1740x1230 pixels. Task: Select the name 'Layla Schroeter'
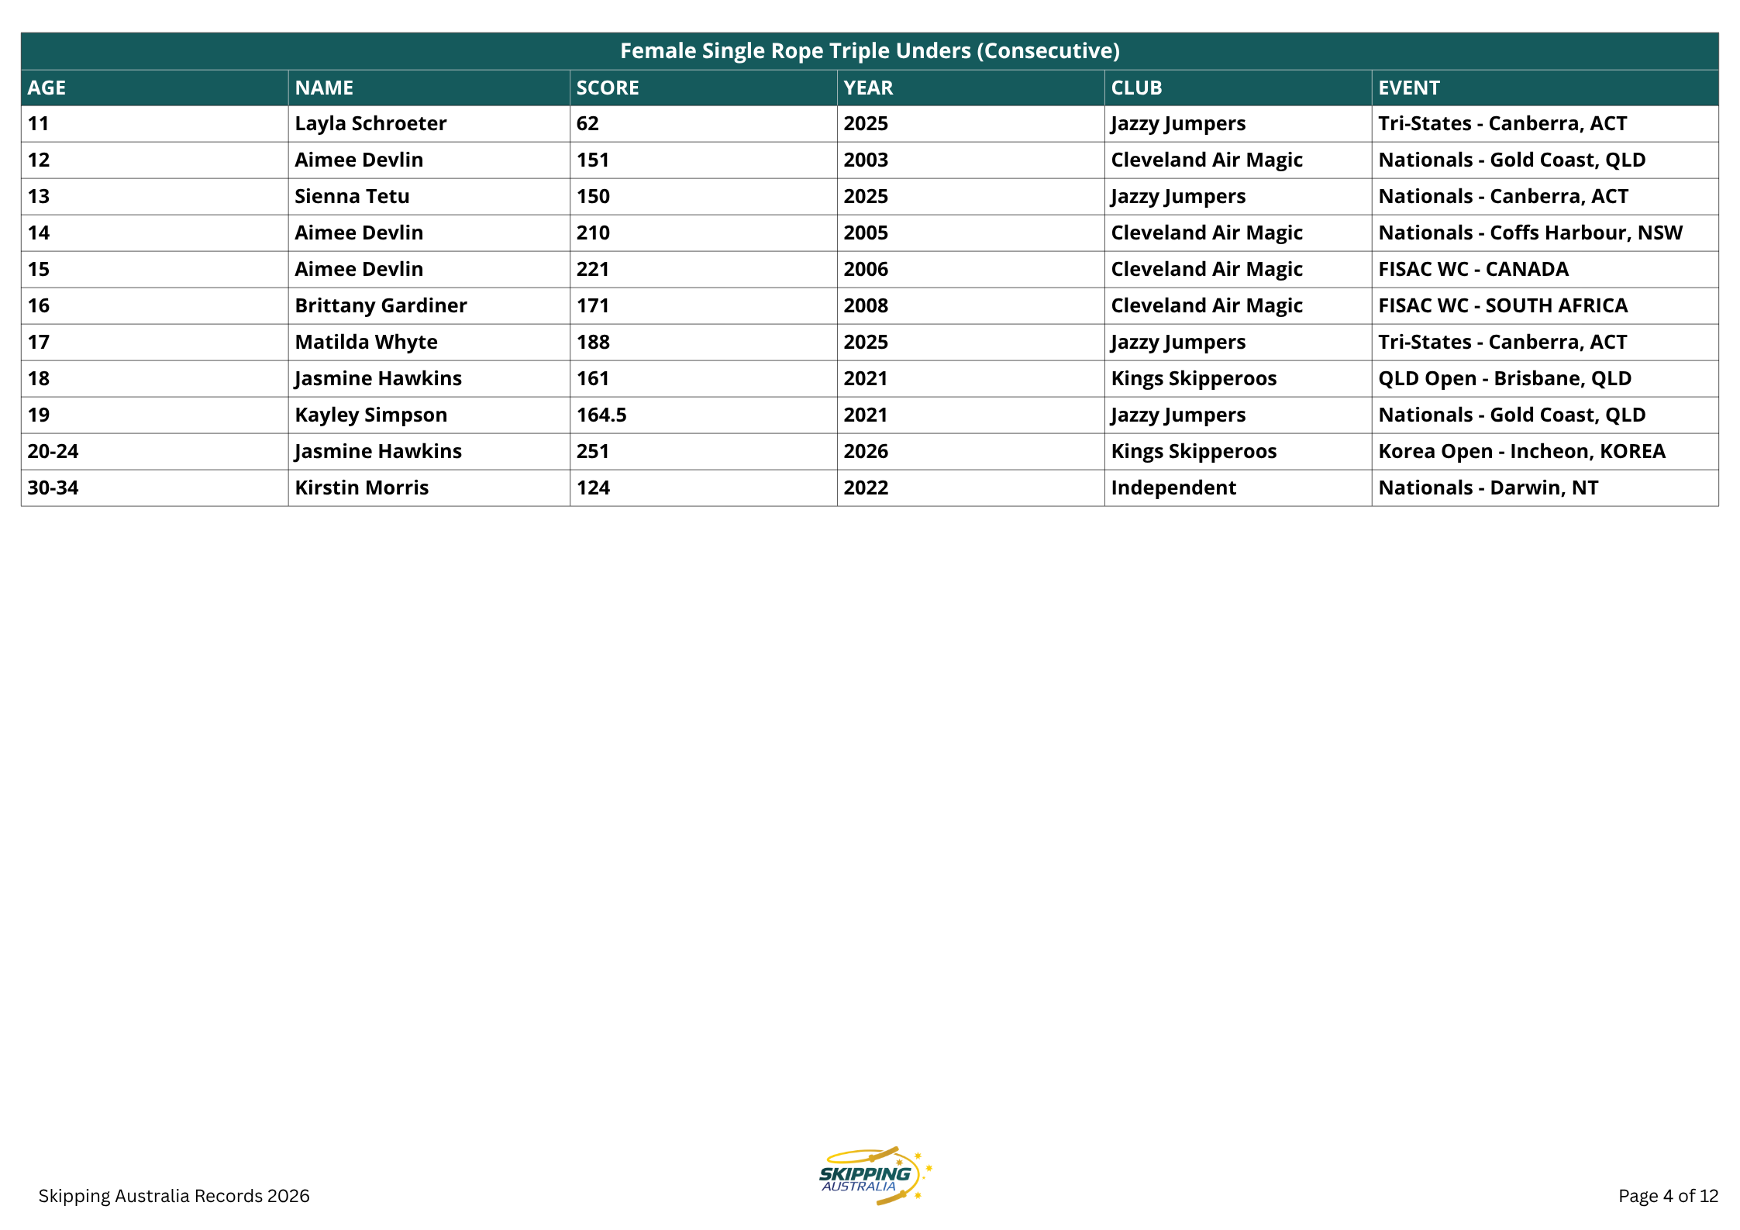pos(370,124)
